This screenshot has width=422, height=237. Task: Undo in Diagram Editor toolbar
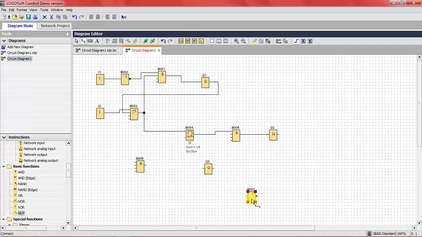(x=163, y=41)
